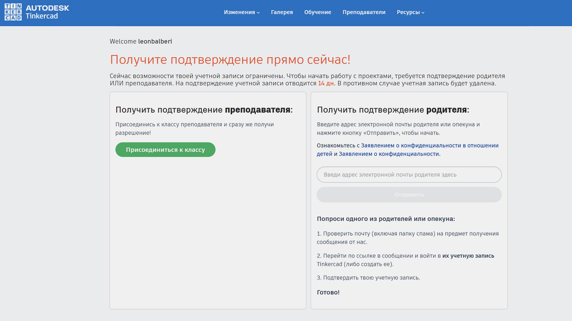Open the Обучение section
Image resolution: width=572 pixels, height=321 pixels.
click(x=318, y=12)
